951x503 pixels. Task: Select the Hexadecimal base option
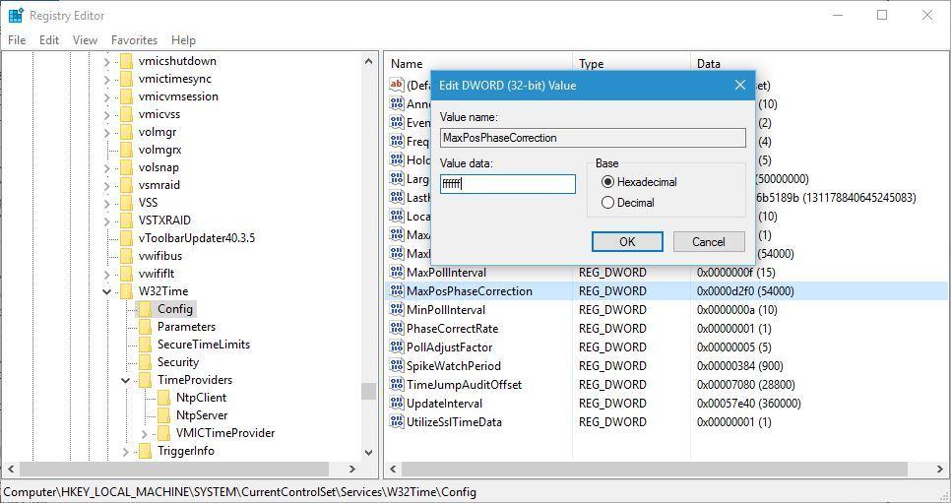[x=607, y=182]
